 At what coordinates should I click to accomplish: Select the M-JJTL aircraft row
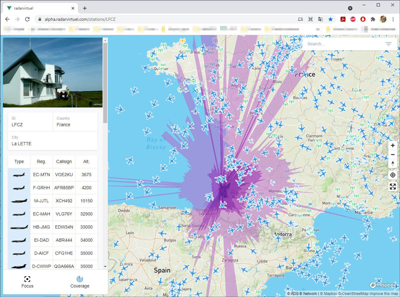53,201
